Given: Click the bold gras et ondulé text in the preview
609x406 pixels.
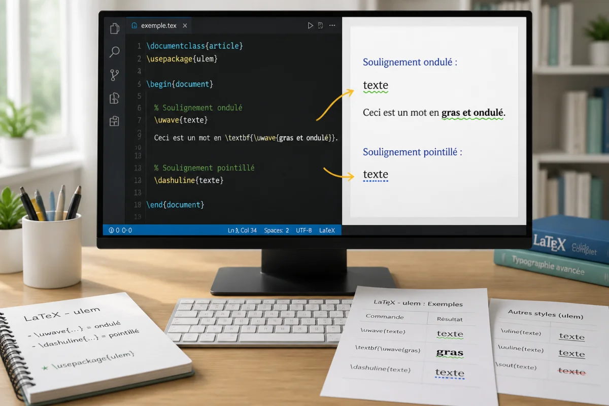Looking at the screenshot, I should point(472,113).
